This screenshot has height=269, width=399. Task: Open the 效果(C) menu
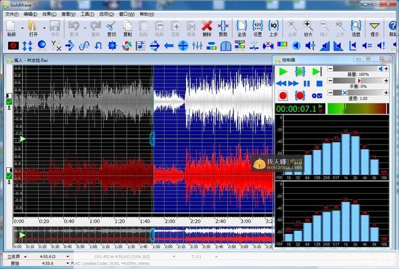[49, 14]
